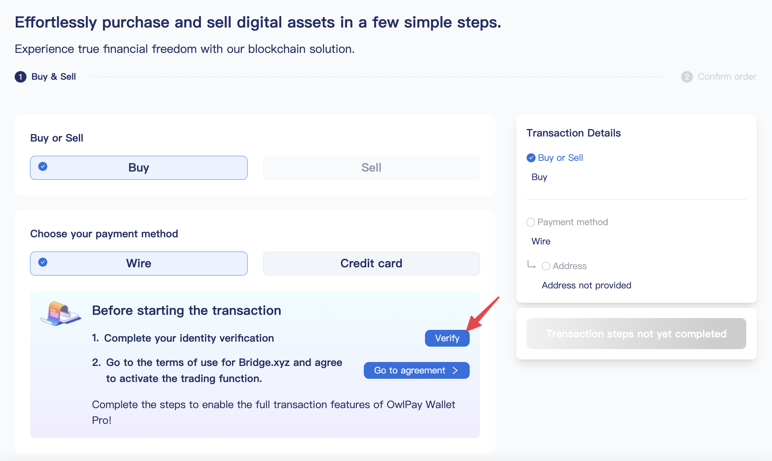Image resolution: width=772 pixels, height=461 pixels.
Task: Click the chevron arrow on Go to agreement
Action: (x=455, y=371)
